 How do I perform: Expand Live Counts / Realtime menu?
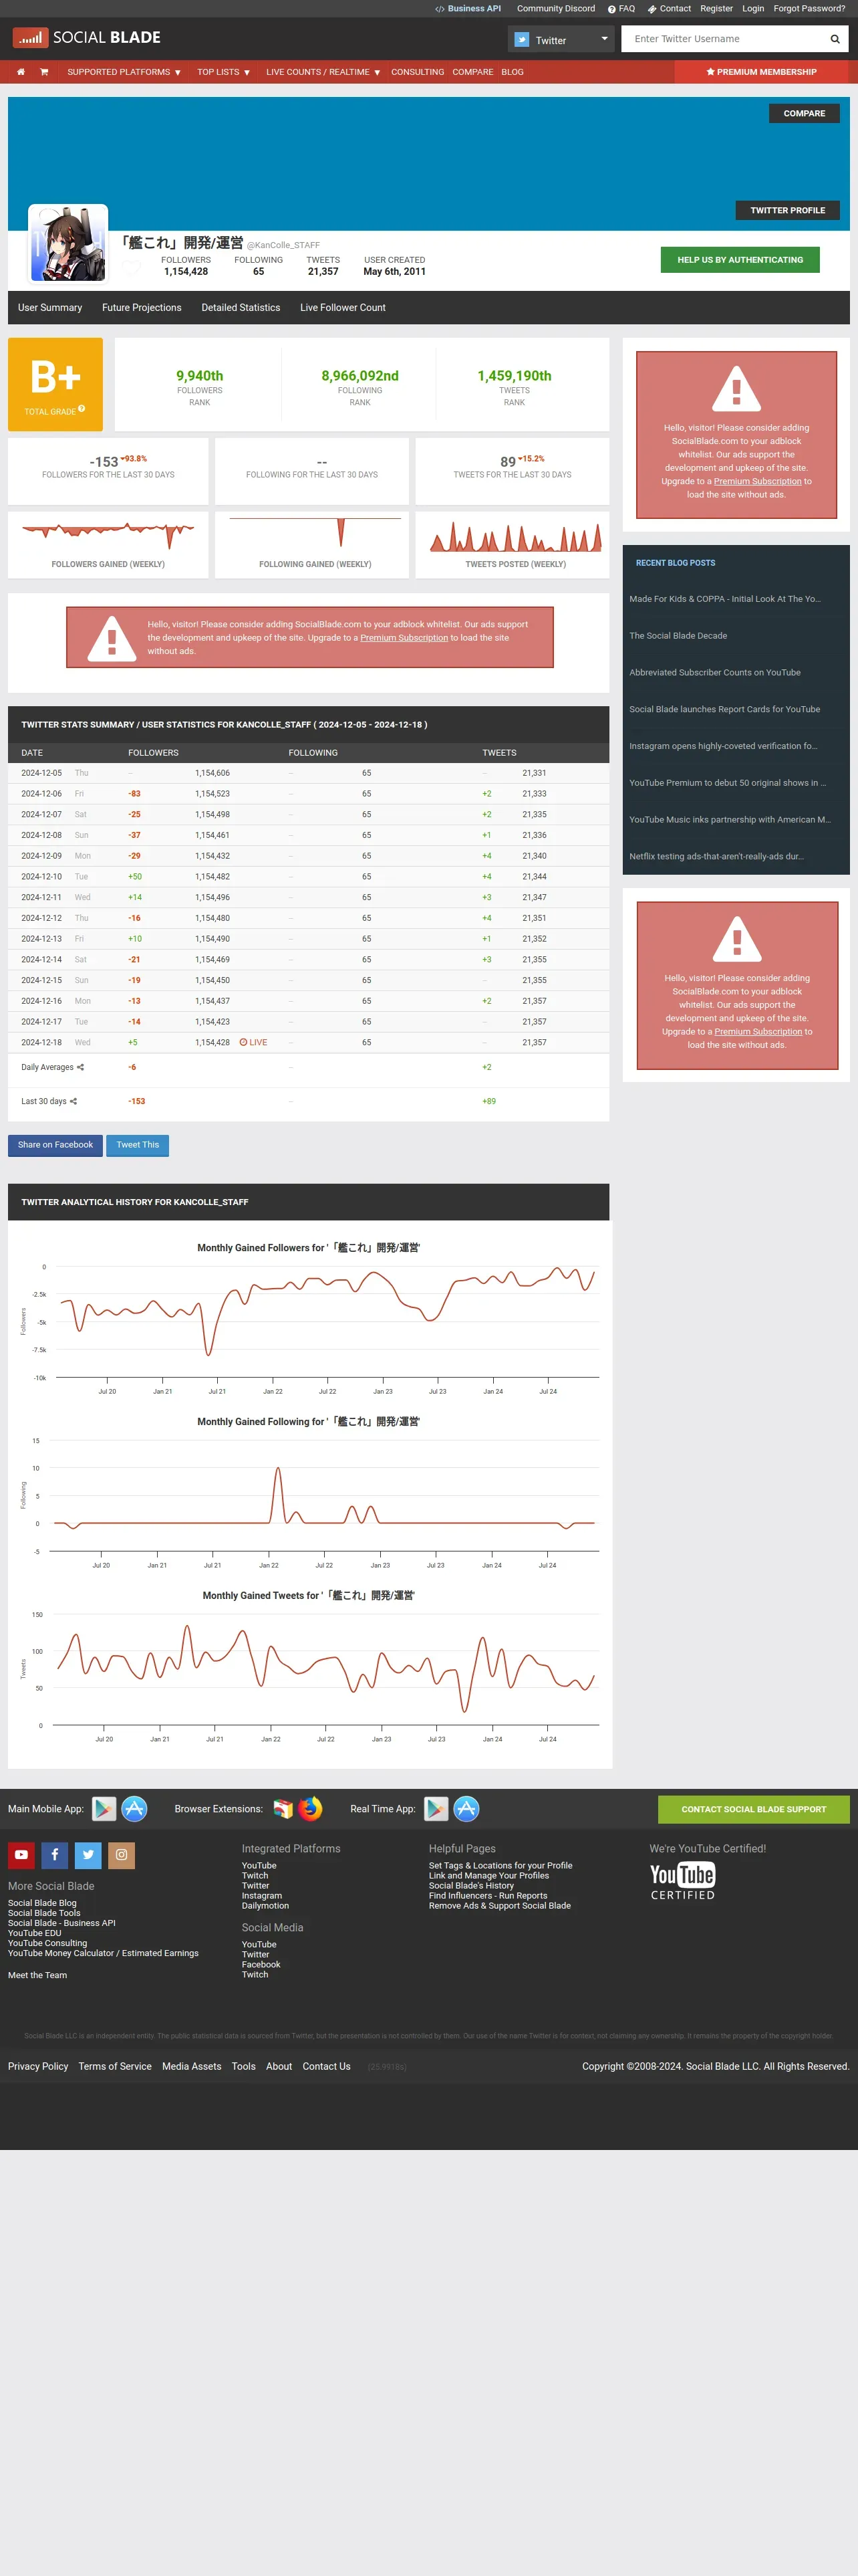[x=323, y=72]
